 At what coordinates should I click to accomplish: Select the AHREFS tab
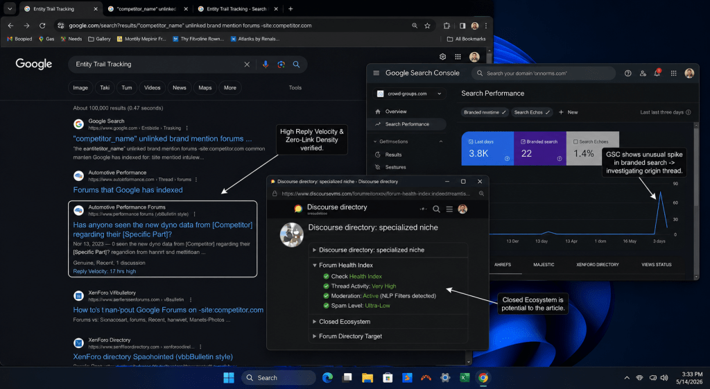(x=503, y=264)
